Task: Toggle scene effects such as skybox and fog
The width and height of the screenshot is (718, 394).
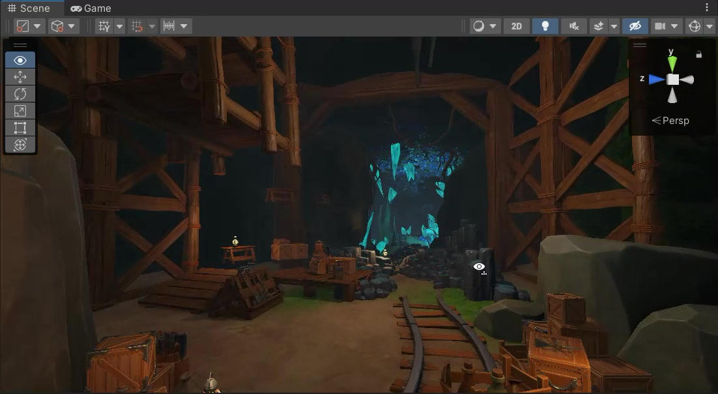Action: 599,26
